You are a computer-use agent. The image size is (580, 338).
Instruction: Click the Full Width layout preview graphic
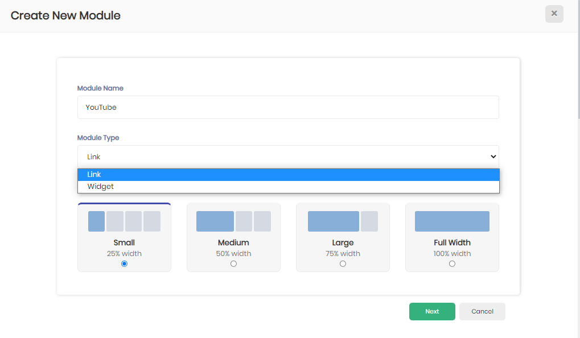coord(451,221)
